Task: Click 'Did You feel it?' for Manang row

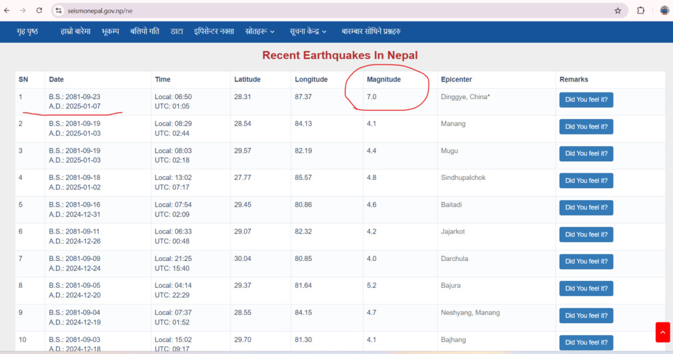Action: 586,127
